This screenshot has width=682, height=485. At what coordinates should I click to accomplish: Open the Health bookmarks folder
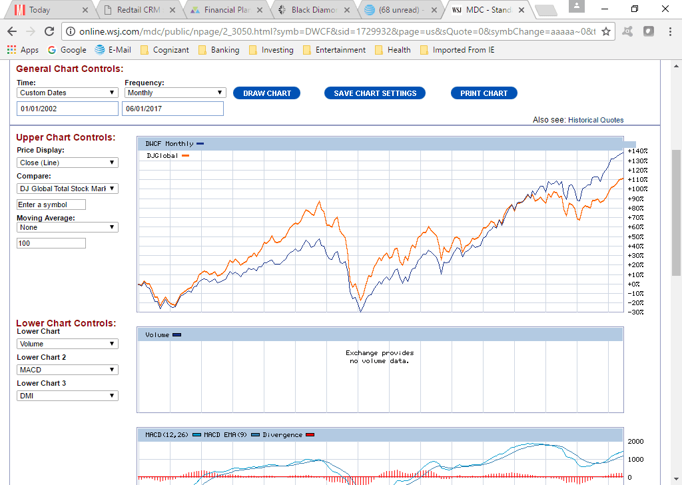(x=393, y=50)
